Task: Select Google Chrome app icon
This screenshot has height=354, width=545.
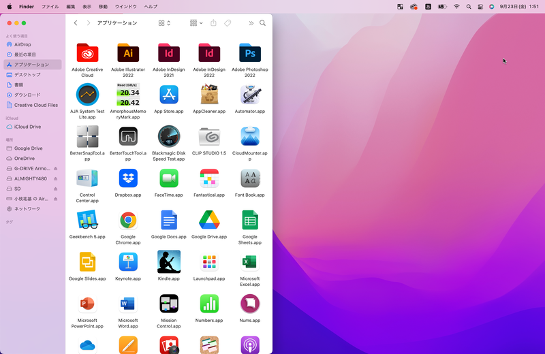Action: coord(128,220)
